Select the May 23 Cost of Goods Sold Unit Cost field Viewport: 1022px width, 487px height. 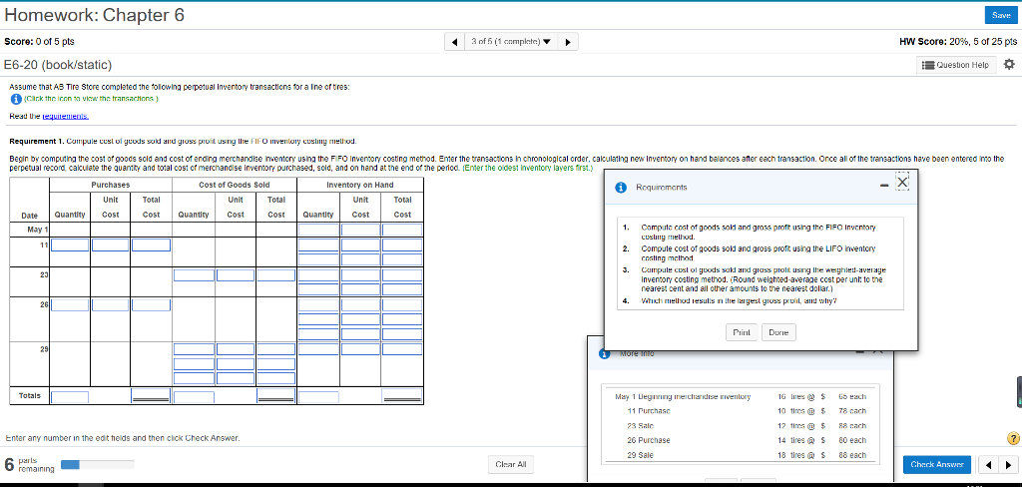tap(236, 275)
